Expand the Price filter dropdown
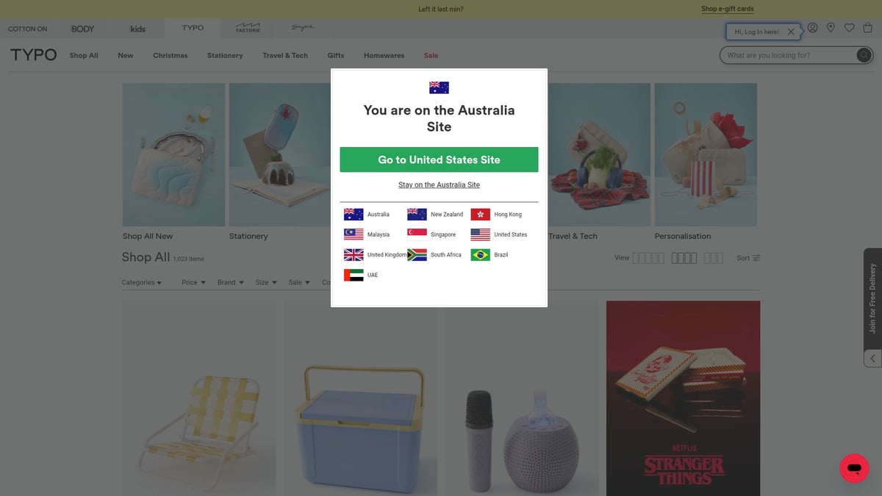This screenshot has height=496, width=882. 193,282
